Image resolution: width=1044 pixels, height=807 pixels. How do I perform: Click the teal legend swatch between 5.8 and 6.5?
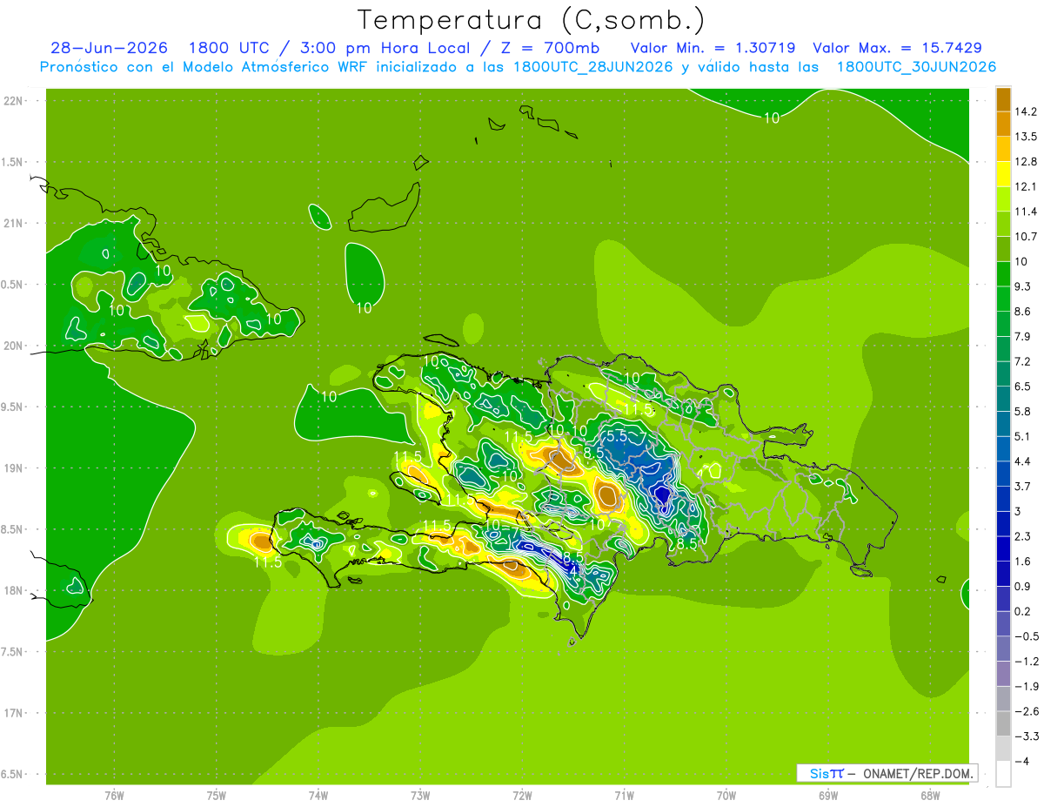coord(1003,399)
